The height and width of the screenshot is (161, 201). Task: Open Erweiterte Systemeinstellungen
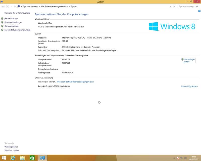click(17, 30)
